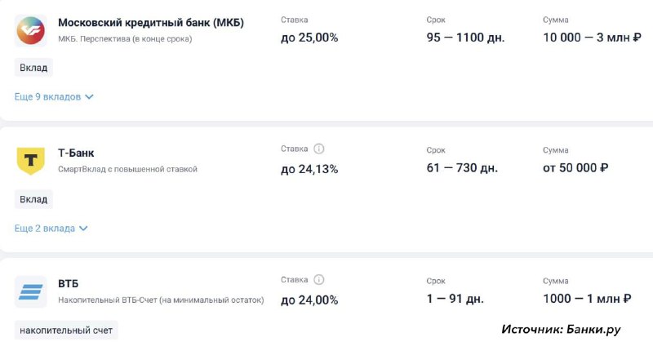Select Вклад tag under Т-Банк offer
The width and height of the screenshot is (653, 342).
pyautogui.click(x=33, y=199)
